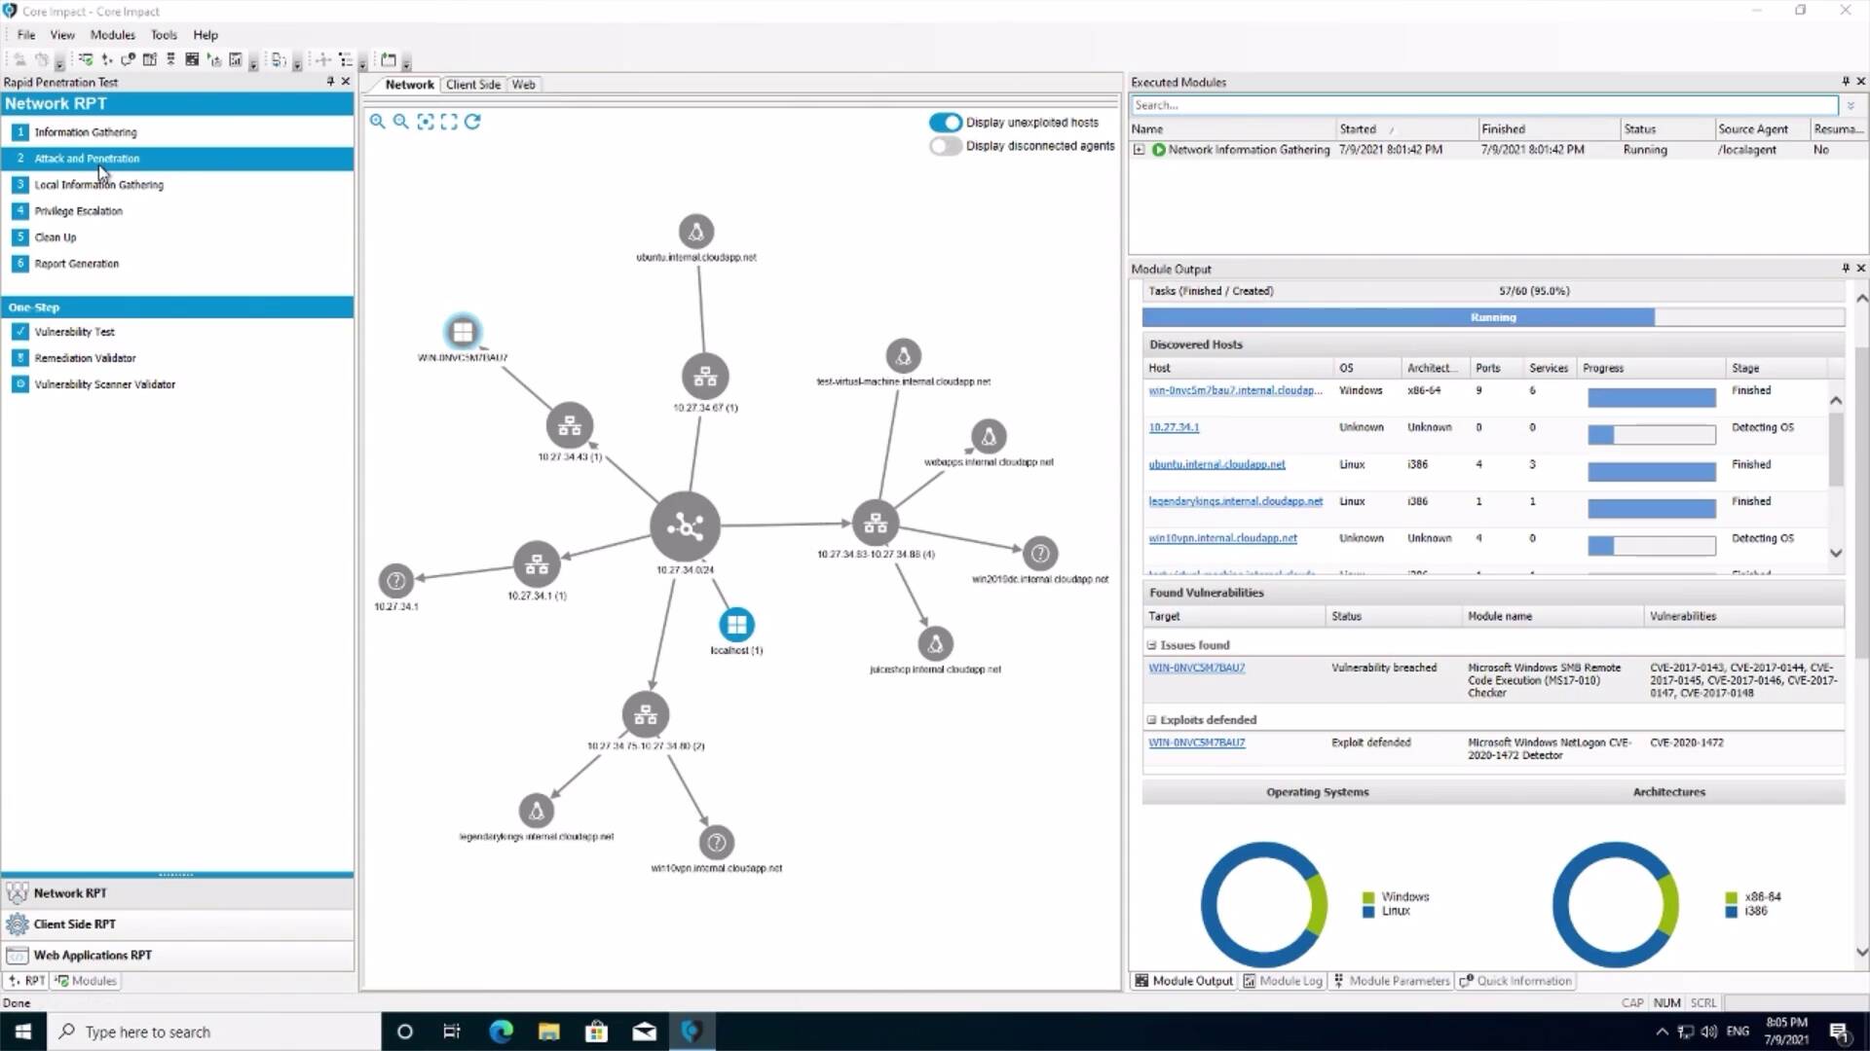Toggle the Vulnerability Test checkbox
This screenshot has height=1051, width=1870.
click(x=20, y=332)
